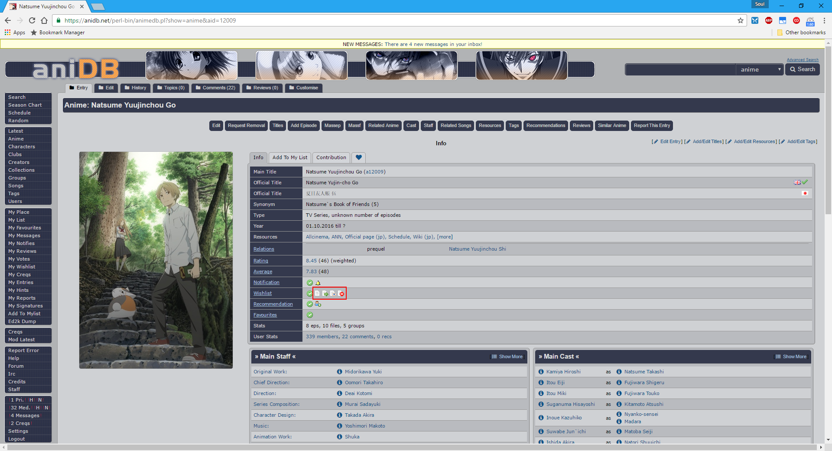Expand Main Cast with Show More
The width and height of the screenshot is (832, 451).
pyautogui.click(x=791, y=356)
